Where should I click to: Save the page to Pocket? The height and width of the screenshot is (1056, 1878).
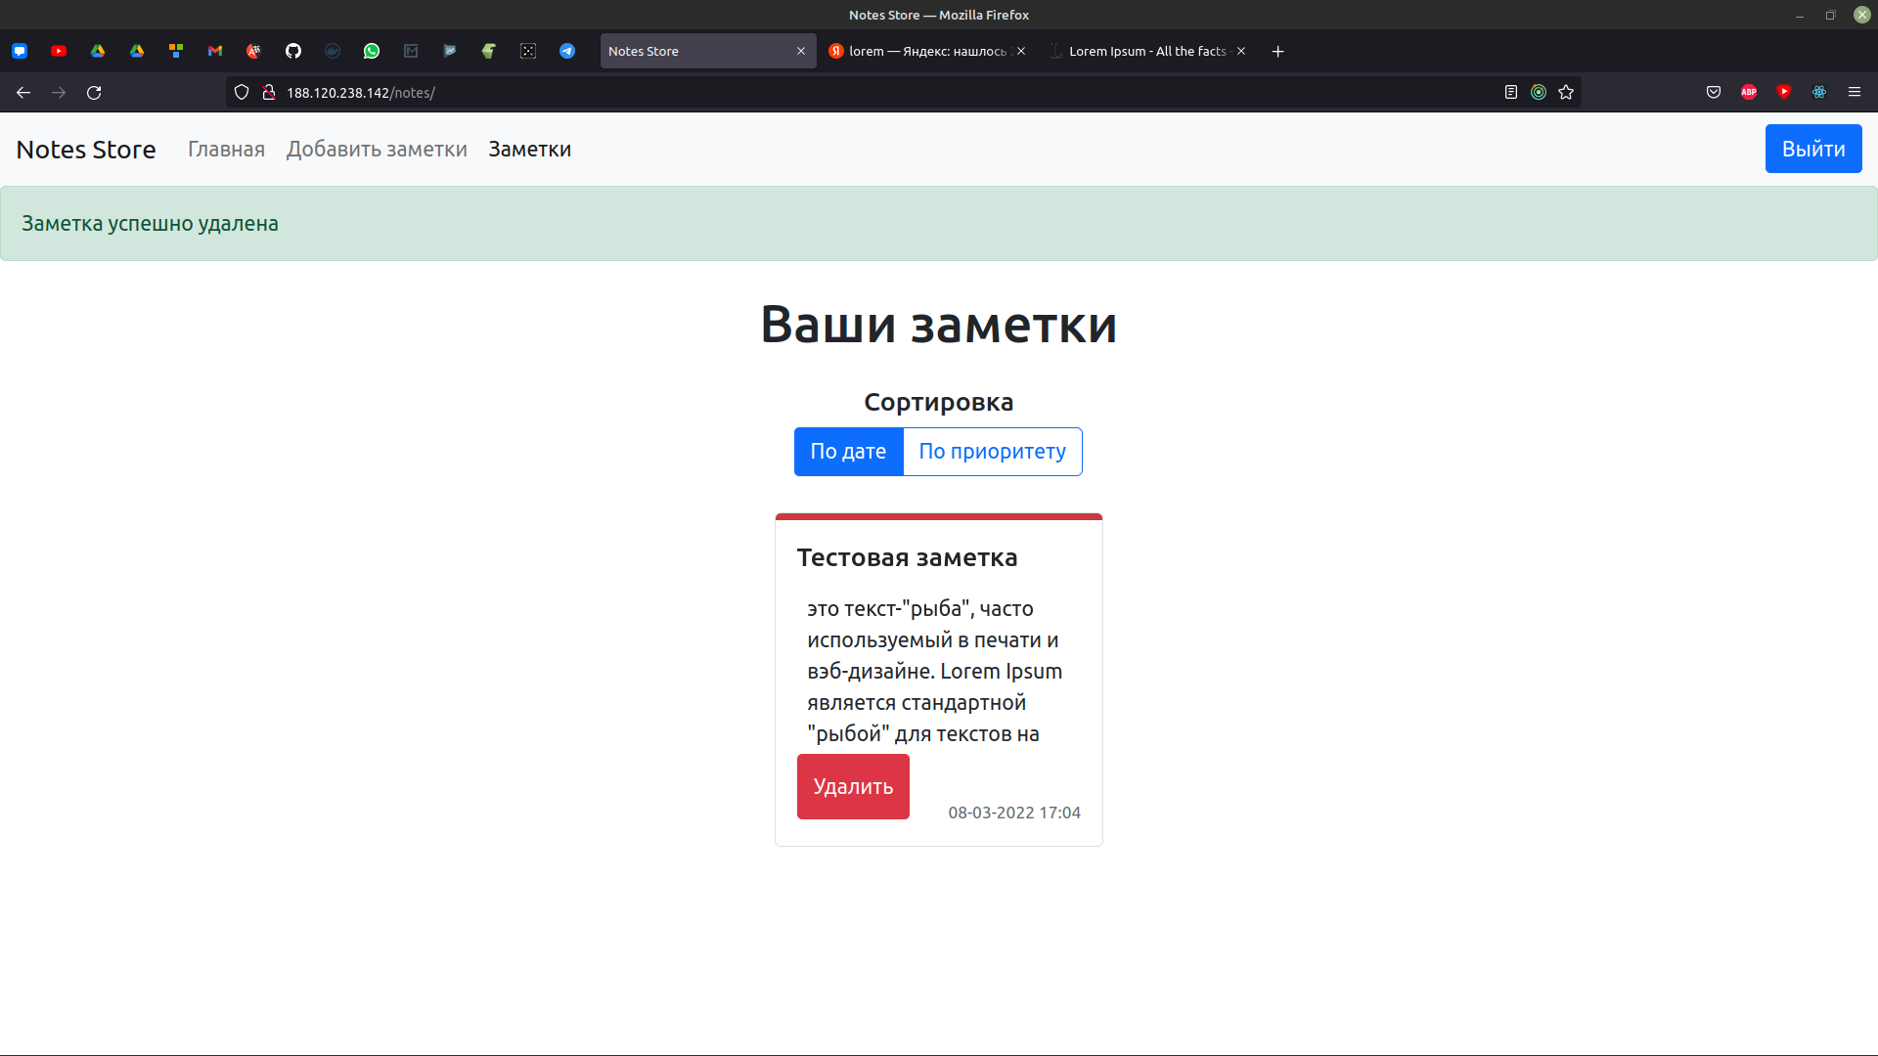pyautogui.click(x=1714, y=92)
